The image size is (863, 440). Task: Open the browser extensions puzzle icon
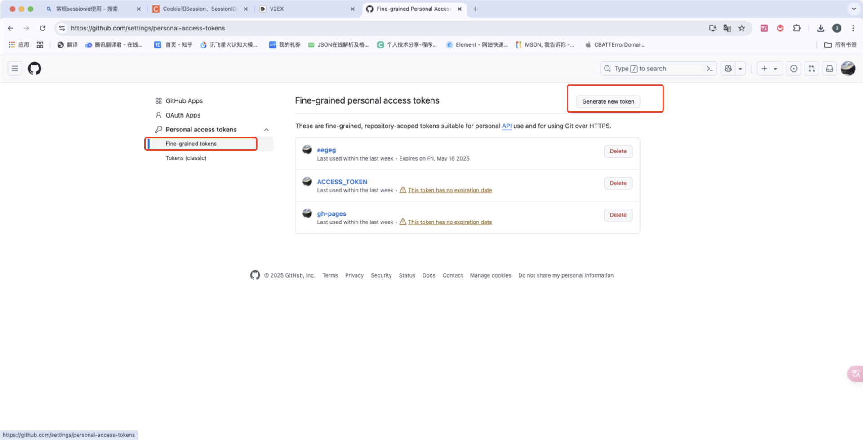[796, 28]
